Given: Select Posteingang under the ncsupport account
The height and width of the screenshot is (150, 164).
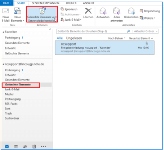Looking at the screenshot, I should coord(13,70).
